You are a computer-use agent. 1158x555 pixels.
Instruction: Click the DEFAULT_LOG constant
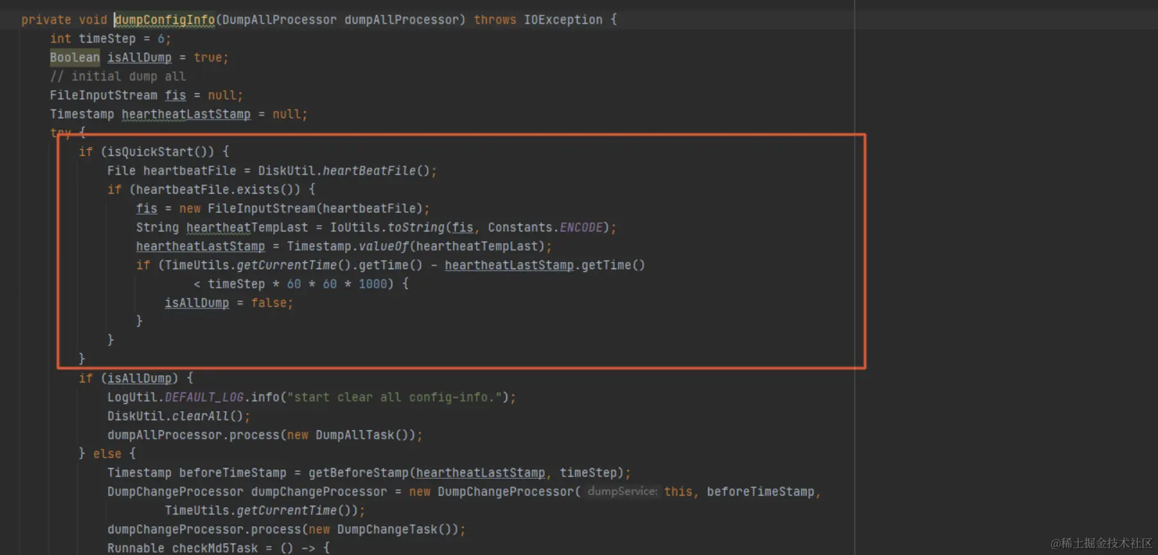[x=204, y=397]
